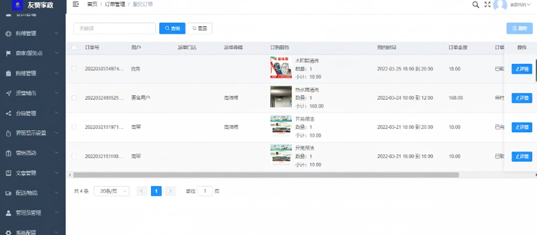This screenshot has width=537, height=235.
Task: Focus the 关键词 keyword input field
Action: [x=114, y=28]
